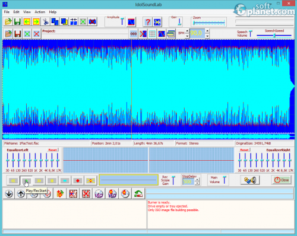Screen dimensions: 297x236
Task: Click the trim arrows icon in top toolbar
Action: (74, 21)
